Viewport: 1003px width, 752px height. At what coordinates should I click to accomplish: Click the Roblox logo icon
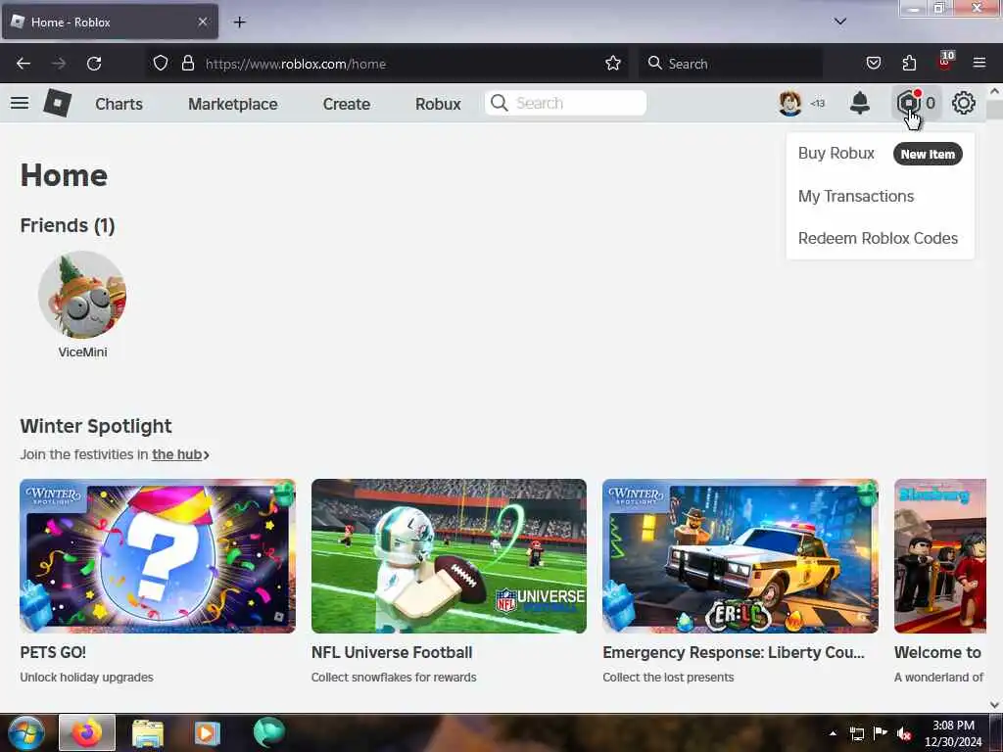tap(58, 103)
